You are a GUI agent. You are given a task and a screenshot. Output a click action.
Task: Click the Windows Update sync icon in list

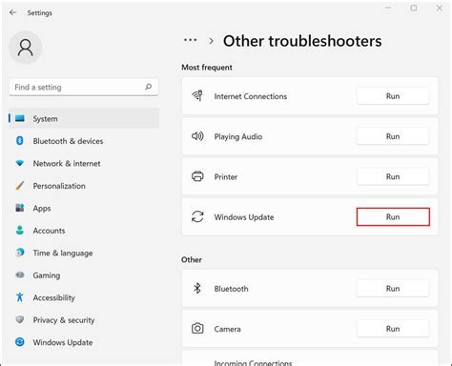coord(197,217)
